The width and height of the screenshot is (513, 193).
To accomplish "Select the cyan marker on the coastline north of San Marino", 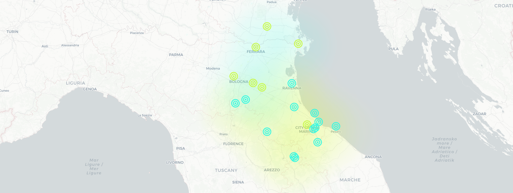I will tap(315, 113).
